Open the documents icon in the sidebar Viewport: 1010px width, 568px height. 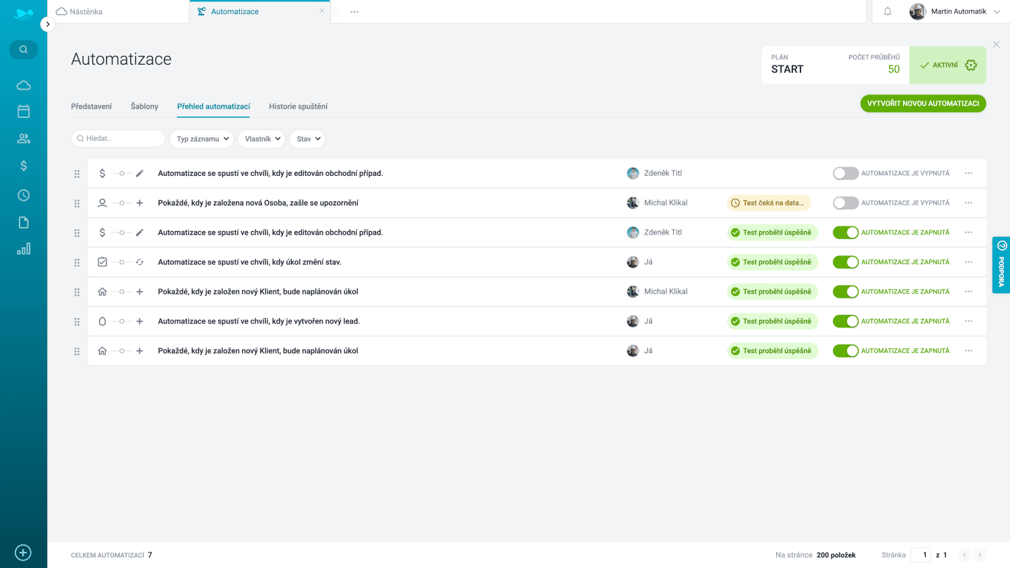[24, 222]
